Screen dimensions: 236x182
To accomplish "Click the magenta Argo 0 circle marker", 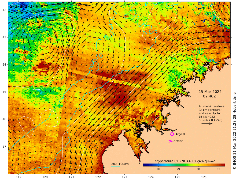I will [x=172, y=134].
